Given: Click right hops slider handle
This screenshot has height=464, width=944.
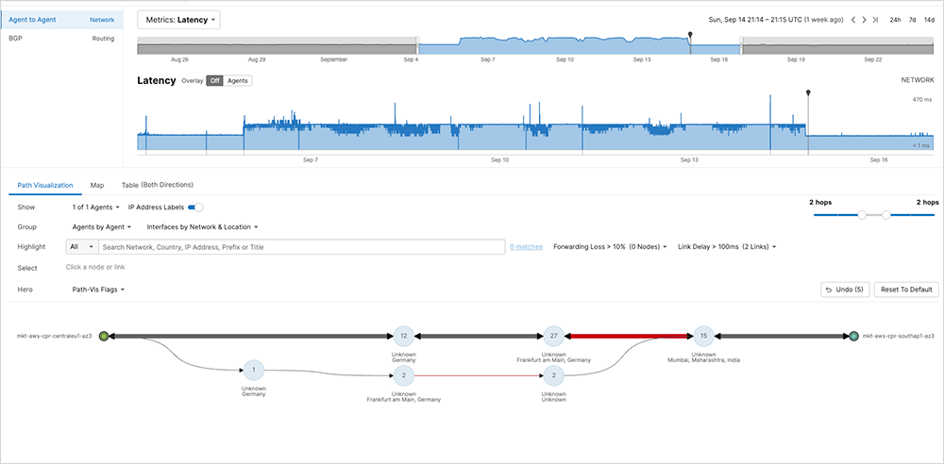Looking at the screenshot, I should (x=886, y=215).
